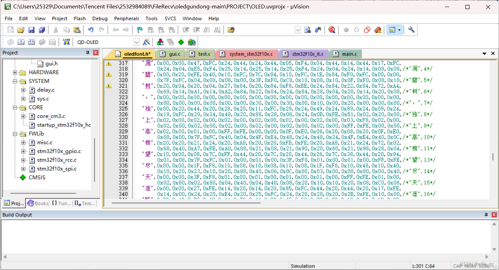
Task: Rebuild all target files
Action: (x=32, y=42)
